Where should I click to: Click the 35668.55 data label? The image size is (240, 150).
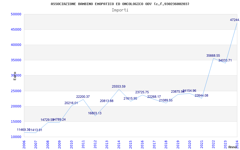(213, 55)
